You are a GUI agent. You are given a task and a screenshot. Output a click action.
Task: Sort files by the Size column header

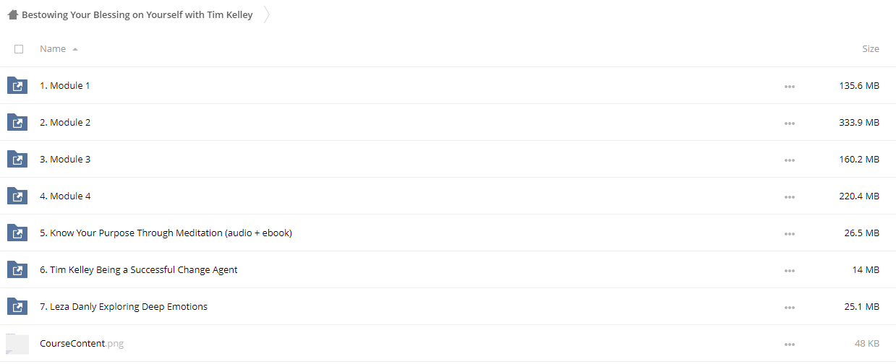pos(871,49)
